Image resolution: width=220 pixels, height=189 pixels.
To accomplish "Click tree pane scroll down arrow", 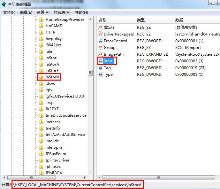I will tap(90, 172).
